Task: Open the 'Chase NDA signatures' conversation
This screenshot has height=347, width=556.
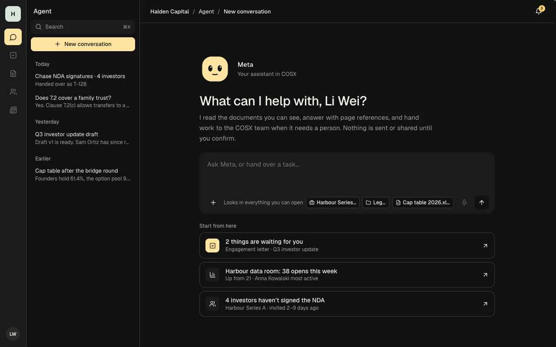Action: click(83, 80)
